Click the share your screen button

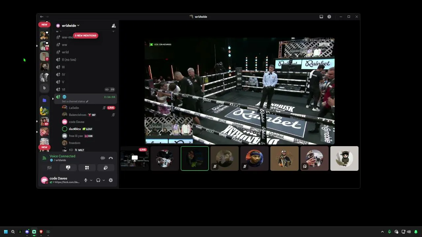(68, 168)
